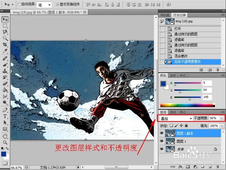Viewport: 226px width, 170px height.
Task: Delete current history state
Action: click(x=218, y=70)
